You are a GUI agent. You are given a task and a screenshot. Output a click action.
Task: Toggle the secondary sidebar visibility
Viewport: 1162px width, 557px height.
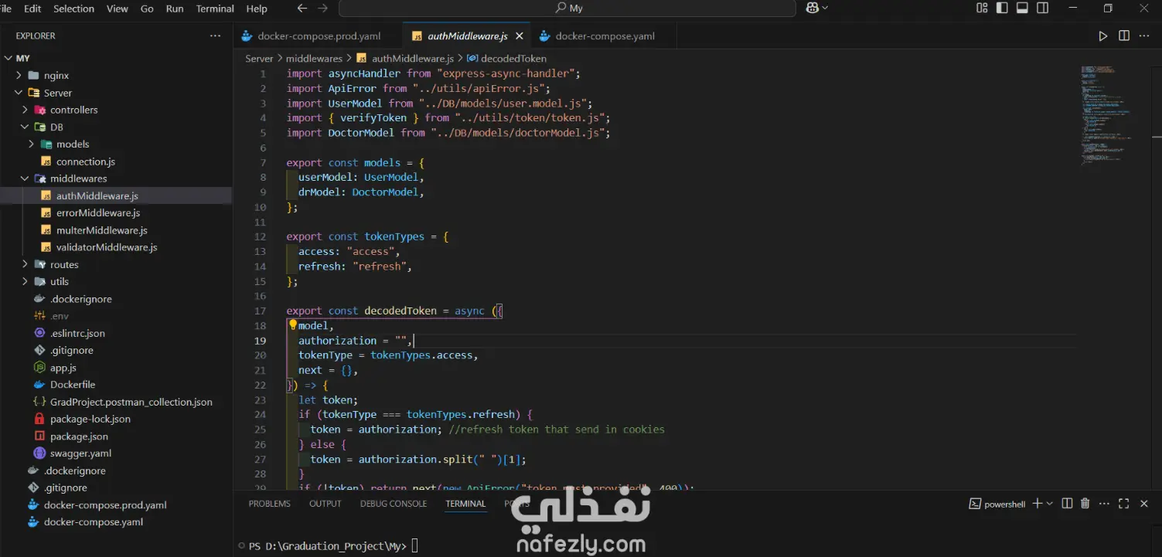(x=1043, y=8)
